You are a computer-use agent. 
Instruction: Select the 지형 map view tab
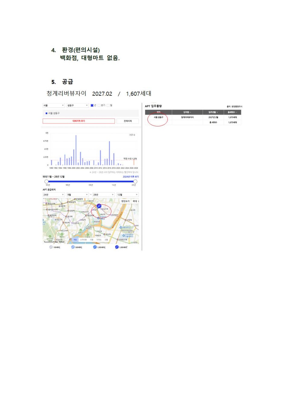pyautogui.click(x=91, y=240)
